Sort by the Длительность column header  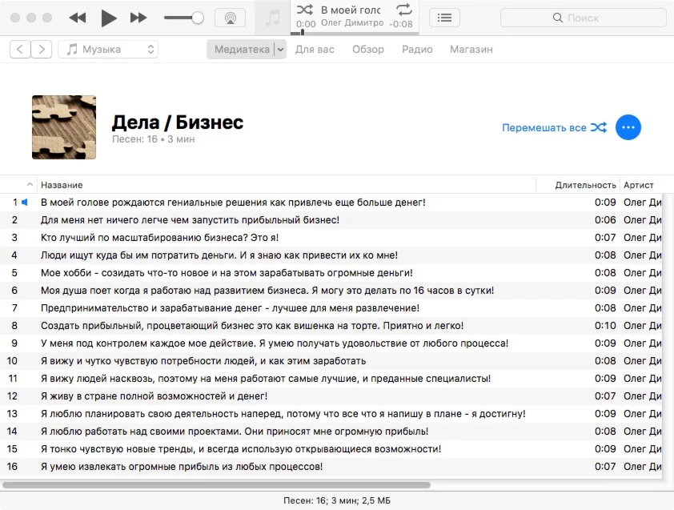tap(585, 185)
